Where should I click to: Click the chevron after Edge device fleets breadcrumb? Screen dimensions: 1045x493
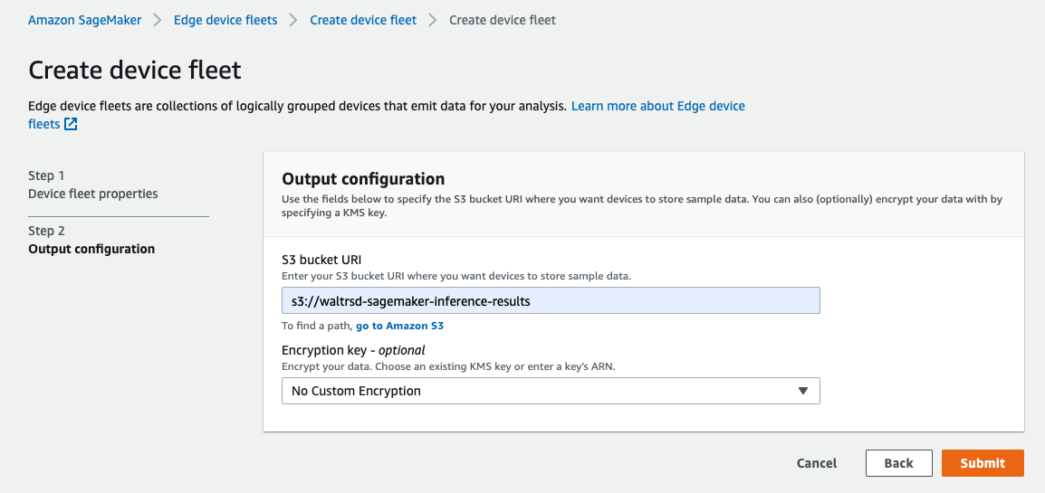(293, 20)
